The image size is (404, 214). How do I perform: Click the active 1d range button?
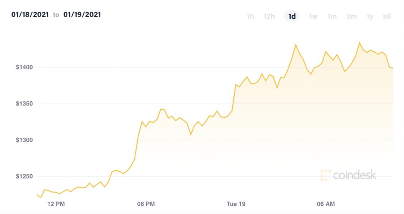tap(292, 16)
